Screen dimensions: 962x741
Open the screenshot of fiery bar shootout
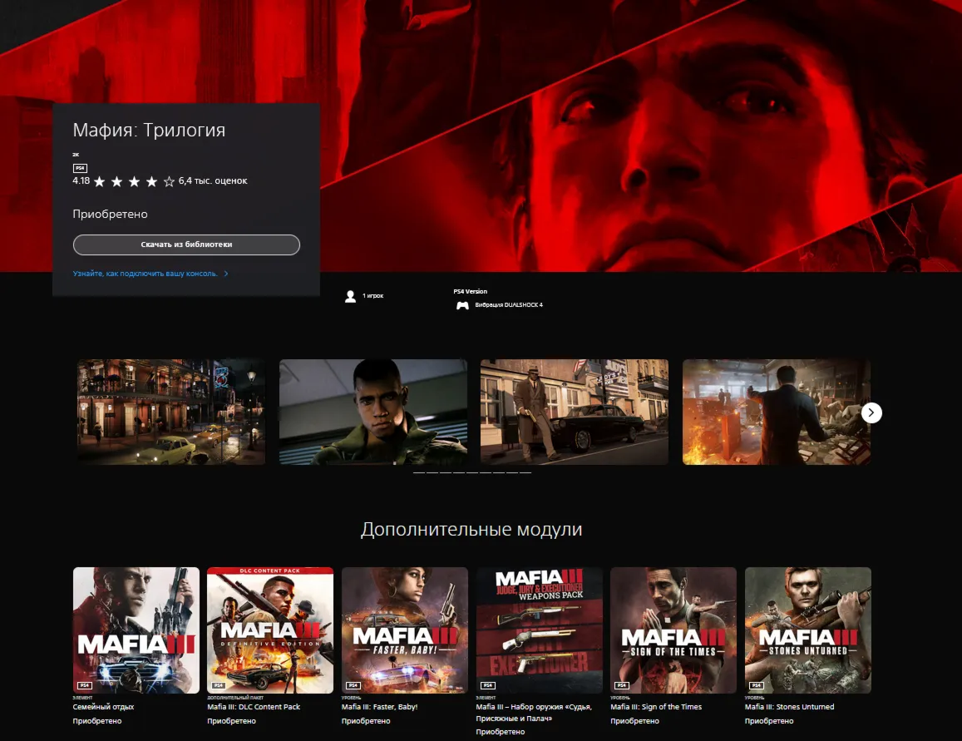point(776,412)
